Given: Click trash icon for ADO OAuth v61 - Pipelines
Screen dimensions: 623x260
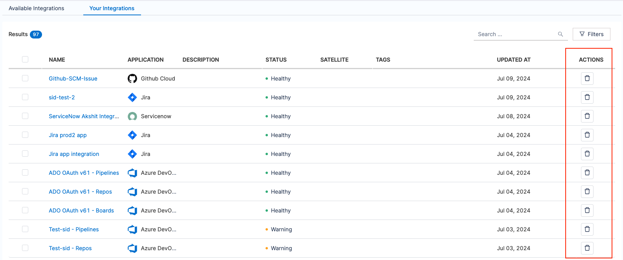Looking at the screenshot, I should pos(587,173).
